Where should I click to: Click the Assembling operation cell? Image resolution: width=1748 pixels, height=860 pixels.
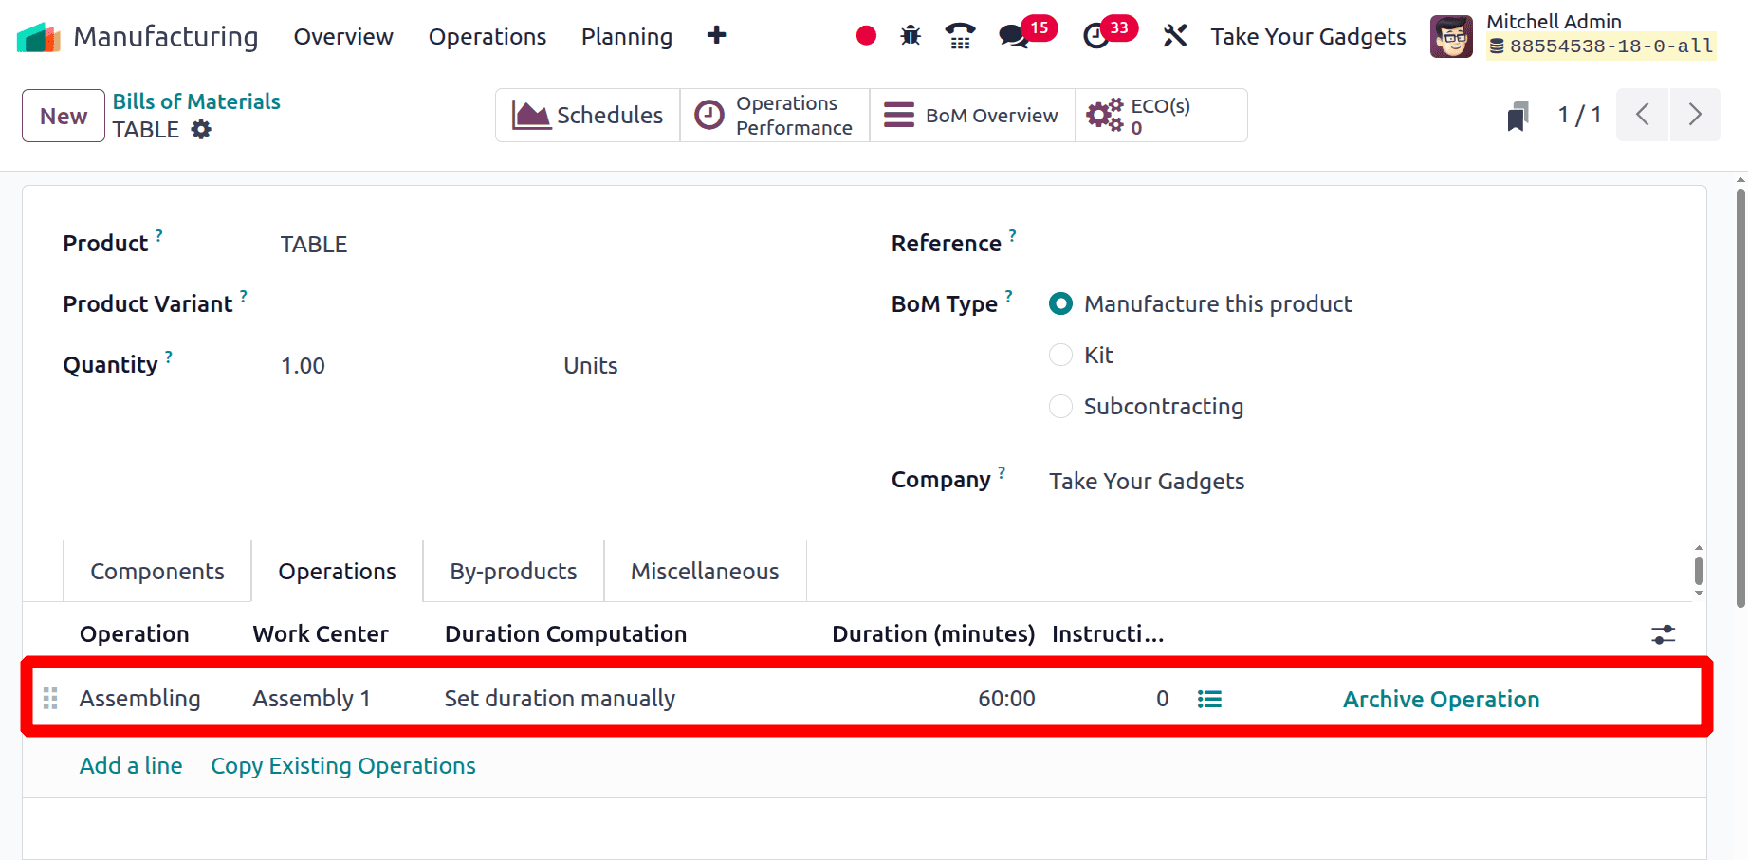[x=140, y=699]
